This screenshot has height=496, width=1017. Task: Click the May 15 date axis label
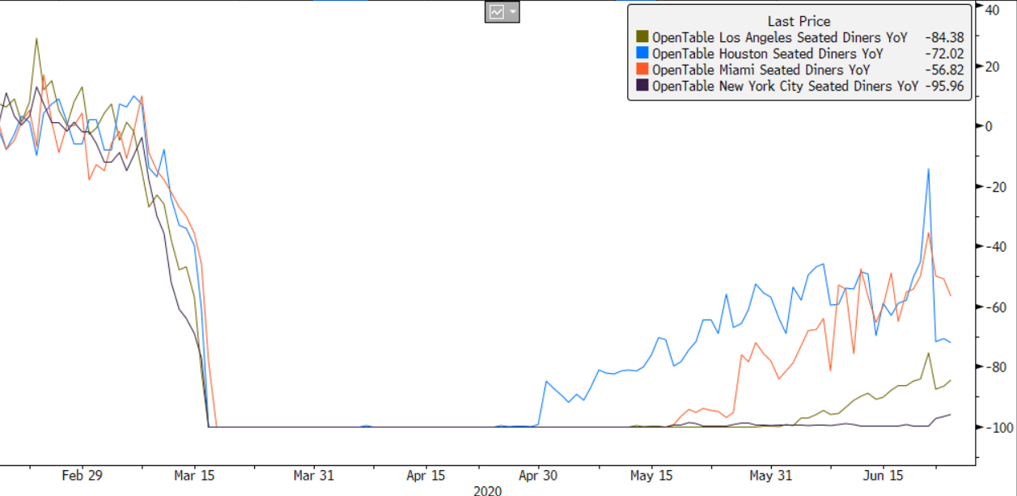(x=652, y=476)
